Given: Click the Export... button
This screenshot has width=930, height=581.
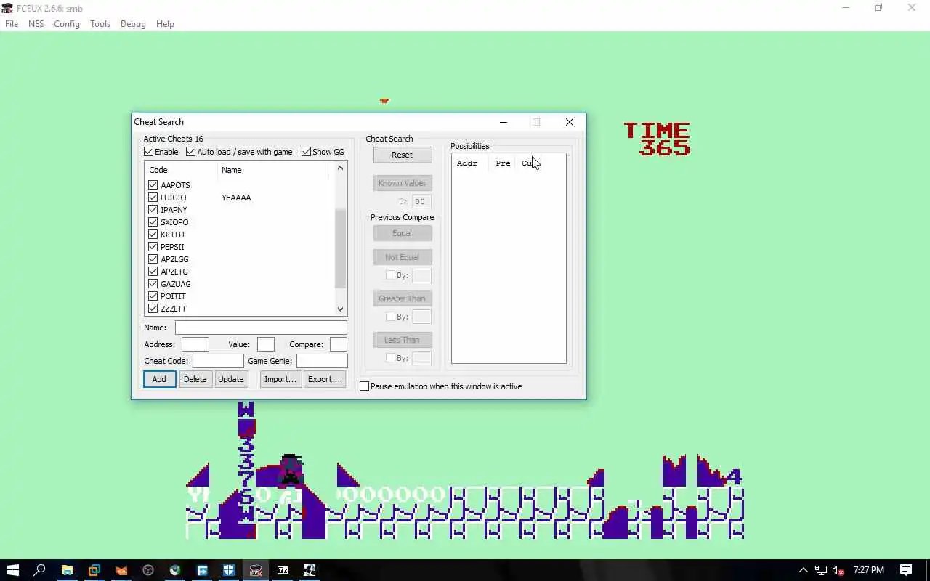Looking at the screenshot, I should pos(324,379).
